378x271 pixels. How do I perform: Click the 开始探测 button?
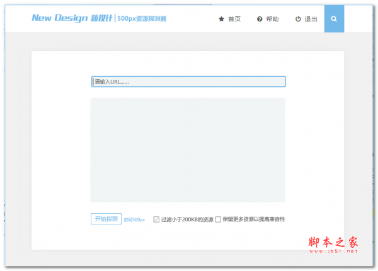tap(106, 219)
